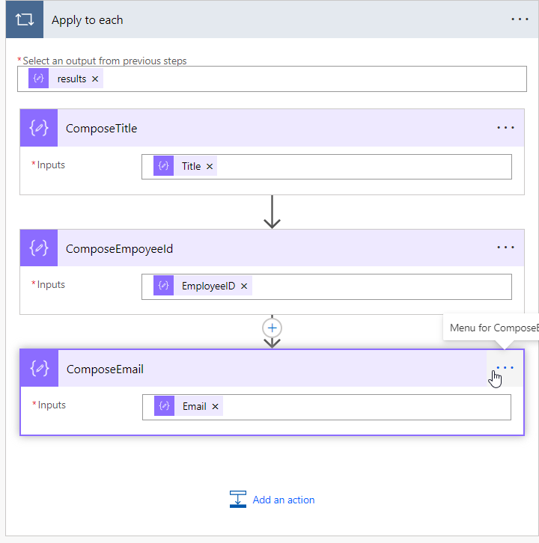This screenshot has width=539, height=543.
Task: Click the EmployeeID token compose icon
Action: (164, 286)
